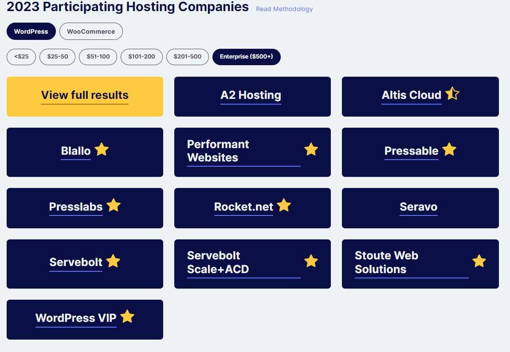Click the star icon on Servebolt card

(113, 261)
